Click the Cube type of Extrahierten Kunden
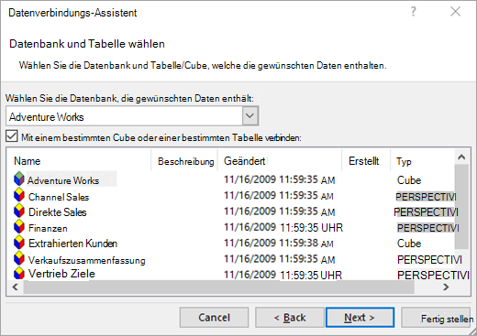The image size is (477, 336). pos(409,244)
